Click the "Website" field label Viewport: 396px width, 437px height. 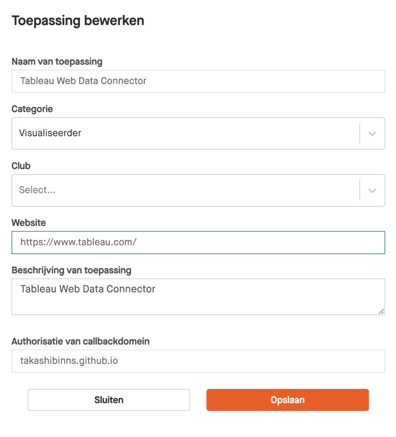tap(29, 222)
